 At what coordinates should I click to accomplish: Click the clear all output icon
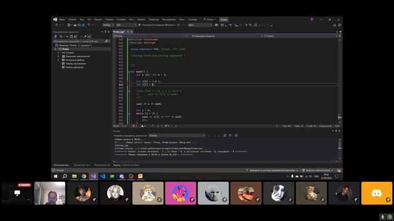tap(225, 136)
